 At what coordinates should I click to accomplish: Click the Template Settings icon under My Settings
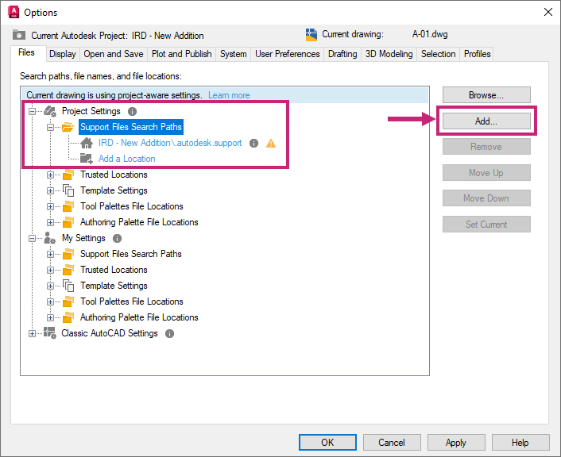coord(68,286)
